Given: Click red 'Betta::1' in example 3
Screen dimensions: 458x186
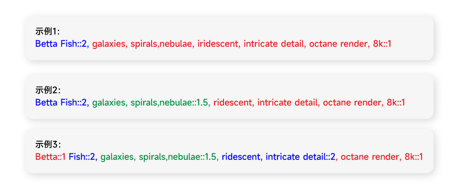Looking at the screenshot, I should tap(50, 157).
